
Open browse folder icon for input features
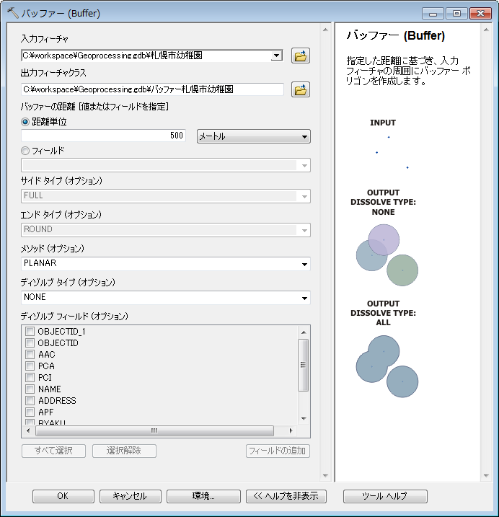tap(300, 56)
